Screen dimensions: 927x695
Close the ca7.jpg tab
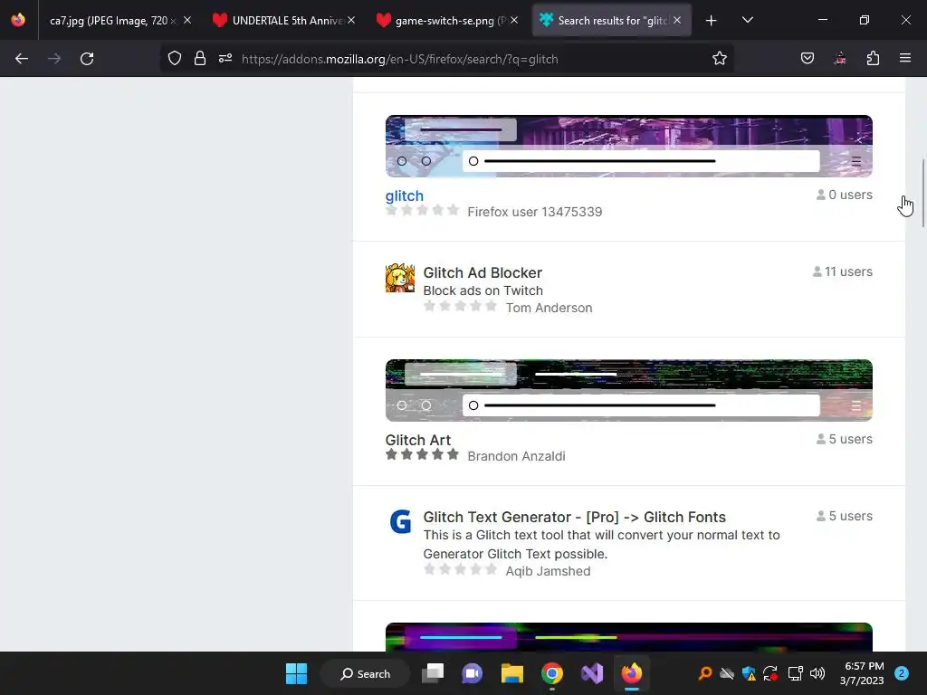tap(187, 21)
